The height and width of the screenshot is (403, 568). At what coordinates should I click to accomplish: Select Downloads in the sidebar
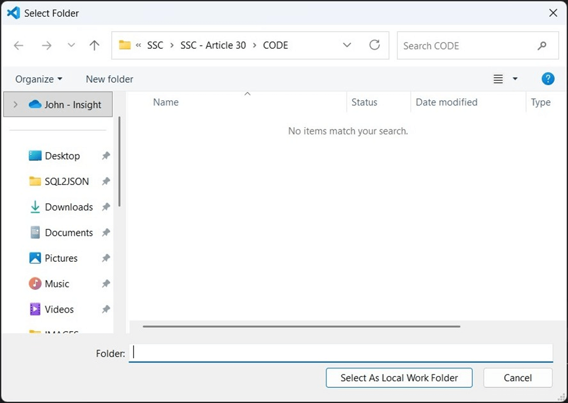point(69,207)
